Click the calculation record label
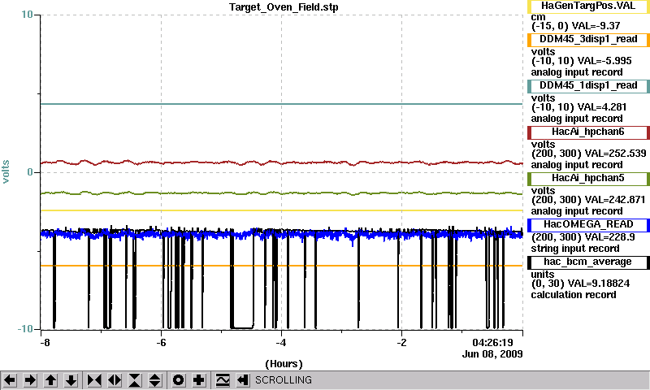The image size is (650, 390). pyautogui.click(x=574, y=295)
